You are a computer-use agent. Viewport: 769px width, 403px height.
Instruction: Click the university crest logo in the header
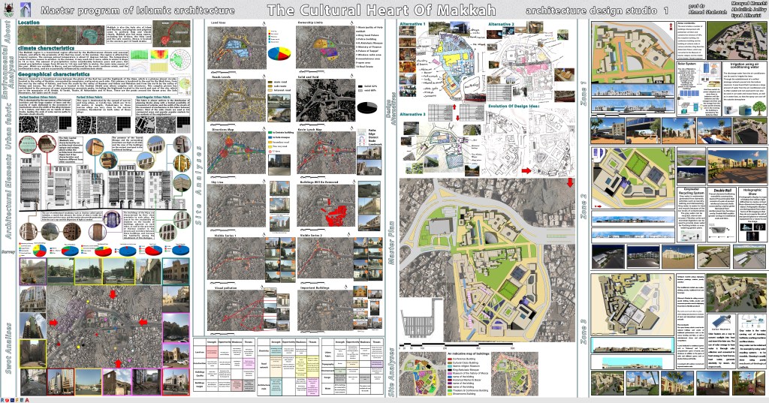coord(9,10)
